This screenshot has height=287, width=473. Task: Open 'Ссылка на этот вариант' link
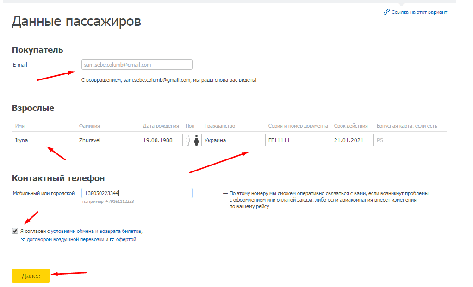419,12
